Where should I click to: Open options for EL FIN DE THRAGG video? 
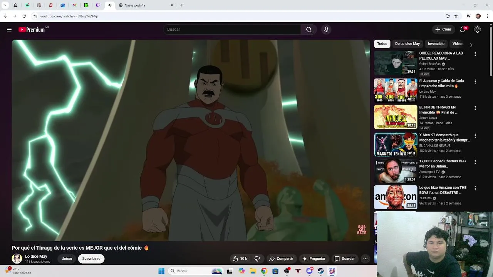tap(475, 108)
